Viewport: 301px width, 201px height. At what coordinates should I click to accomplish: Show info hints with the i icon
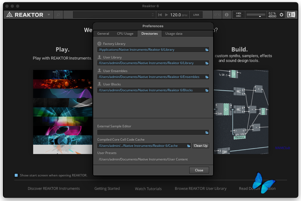(226, 15)
